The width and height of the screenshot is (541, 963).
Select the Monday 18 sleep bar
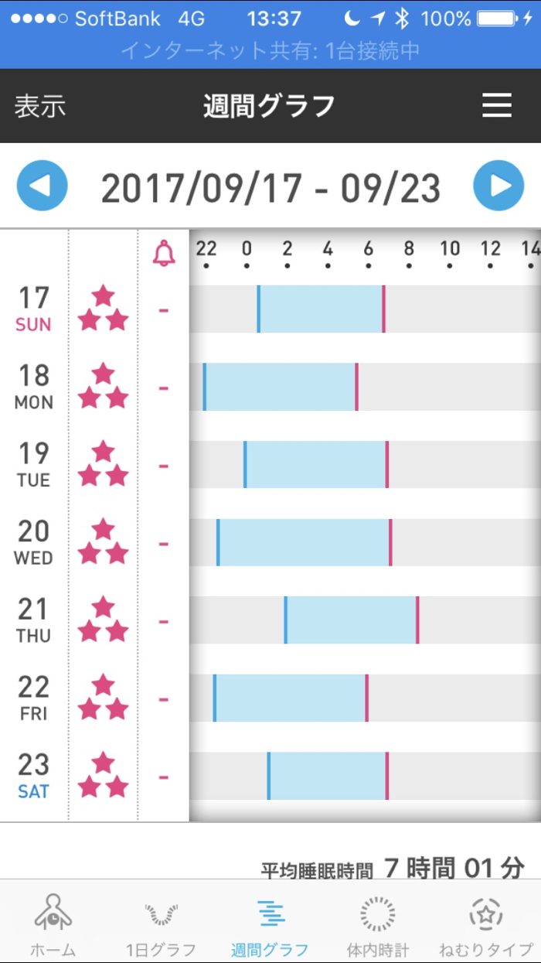coord(281,387)
